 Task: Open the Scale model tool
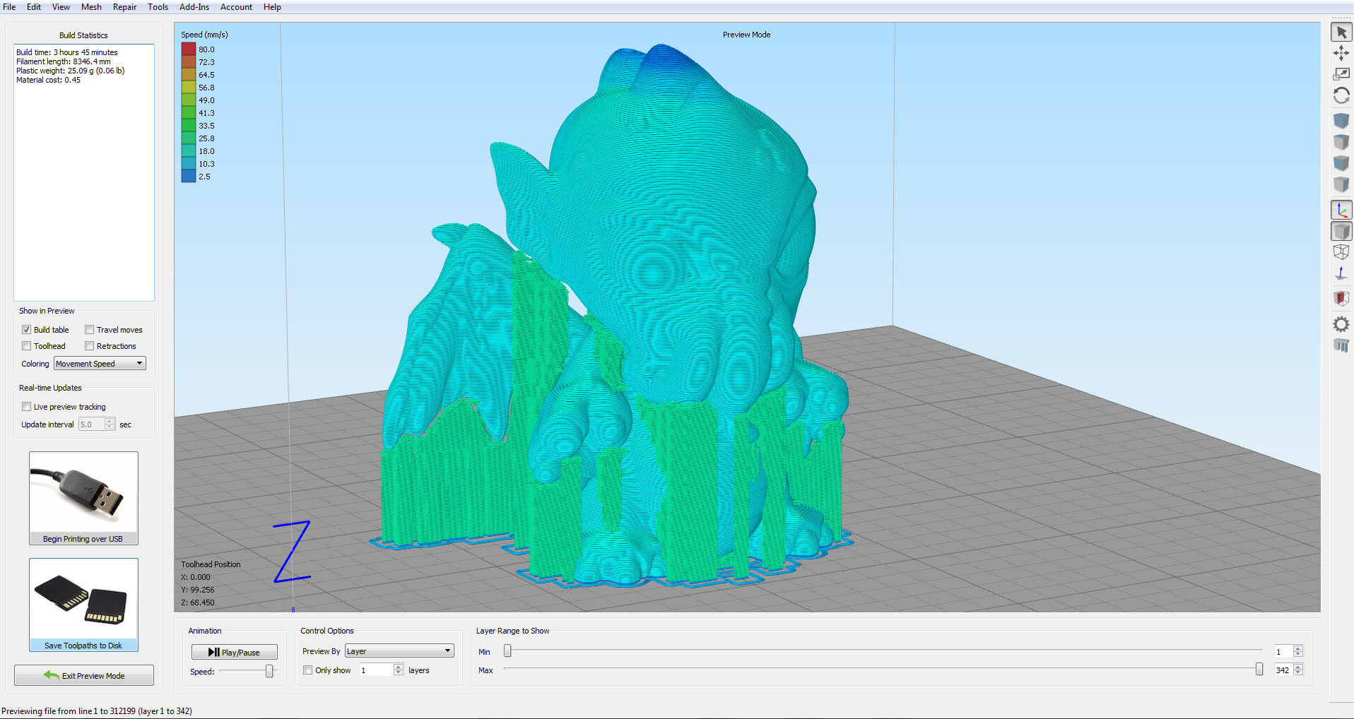[1341, 73]
